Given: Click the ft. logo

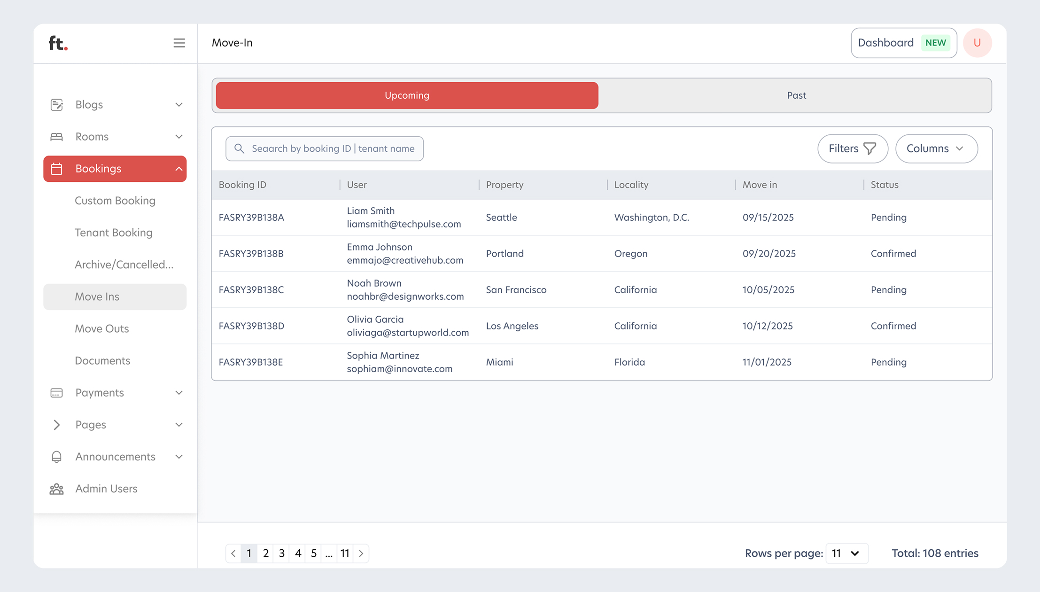Looking at the screenshot, I should 58,43.
